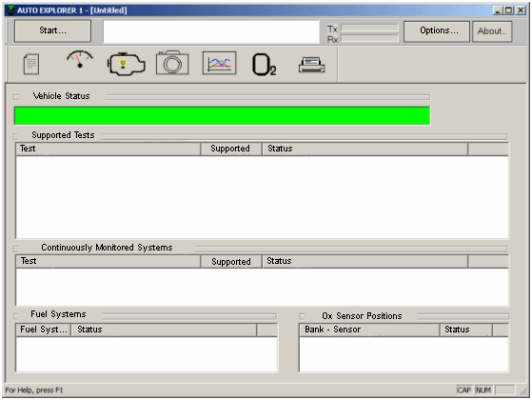Click the printer icon
The image size is (532, 400).
point(311,65)
